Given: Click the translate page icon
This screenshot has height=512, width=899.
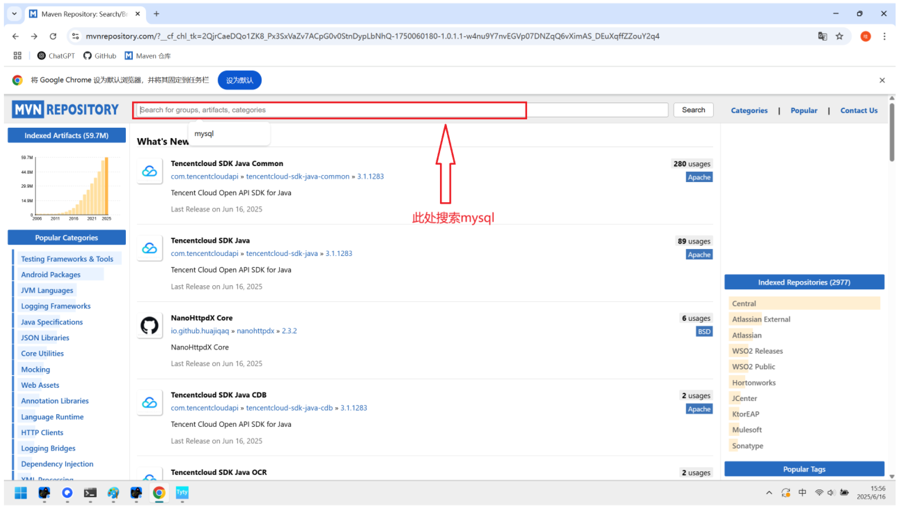Looking at the screenshot, I should (822, 36).
